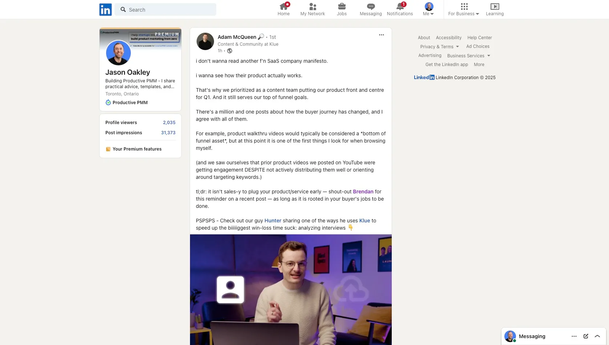Click the LinkedIn home logo
Image resolution: width=609 pixels, height=345 pixels.
pyautogui.click(x=105, y=9)
